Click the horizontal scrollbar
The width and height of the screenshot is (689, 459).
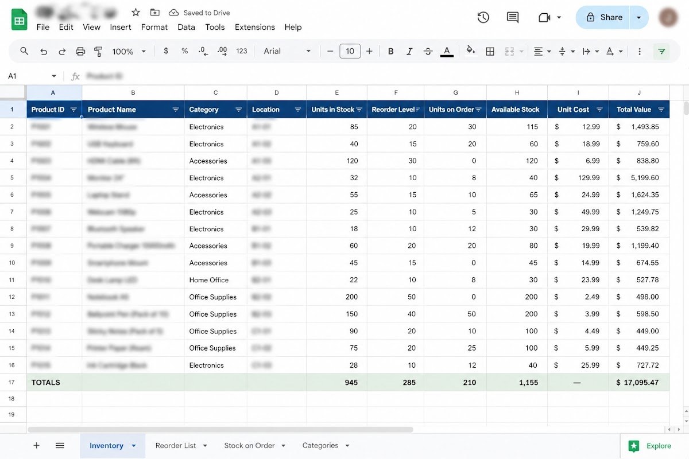tap(220, 429)
